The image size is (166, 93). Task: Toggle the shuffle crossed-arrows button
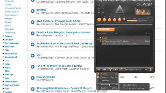coord(99,13)
